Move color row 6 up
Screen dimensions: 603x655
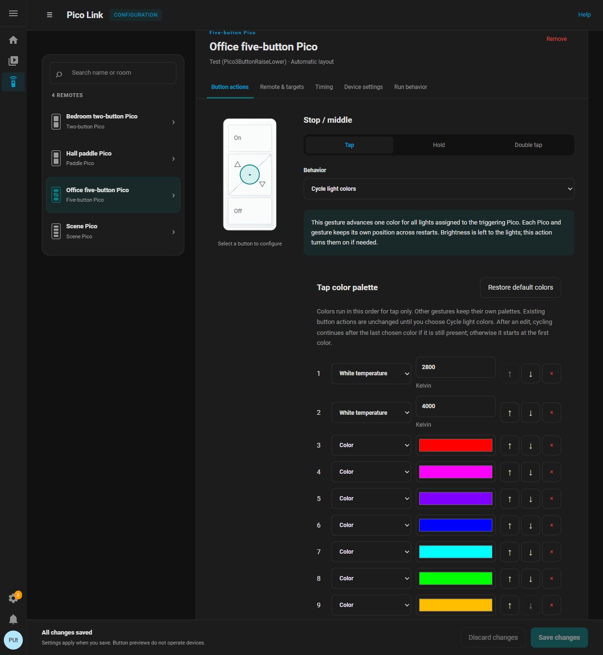point(510,526)
